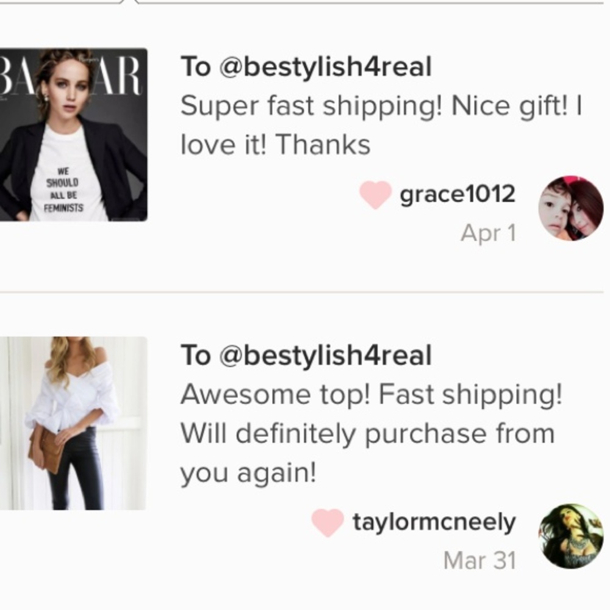Select the "Awesome top! Fast shipping!" line
This screenshot has width=610, height=610.
371,395
